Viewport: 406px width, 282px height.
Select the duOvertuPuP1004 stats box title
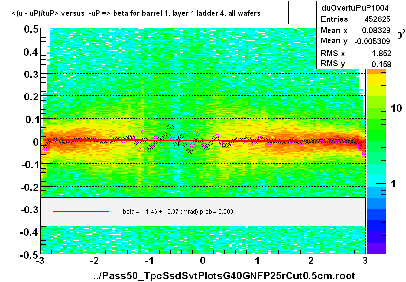(355, 8)
